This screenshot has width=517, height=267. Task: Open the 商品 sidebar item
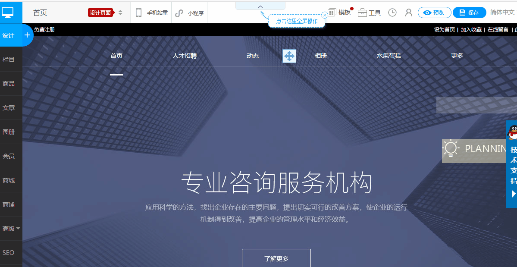tap(9, 84)
